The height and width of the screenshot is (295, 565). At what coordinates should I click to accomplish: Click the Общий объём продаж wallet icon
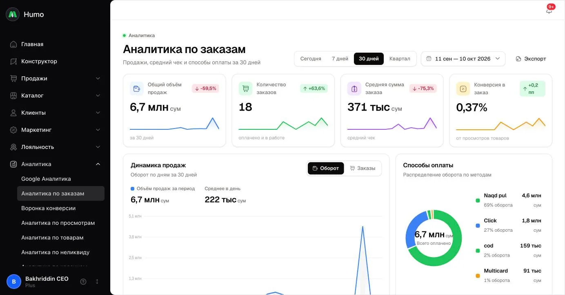(137, 89)
